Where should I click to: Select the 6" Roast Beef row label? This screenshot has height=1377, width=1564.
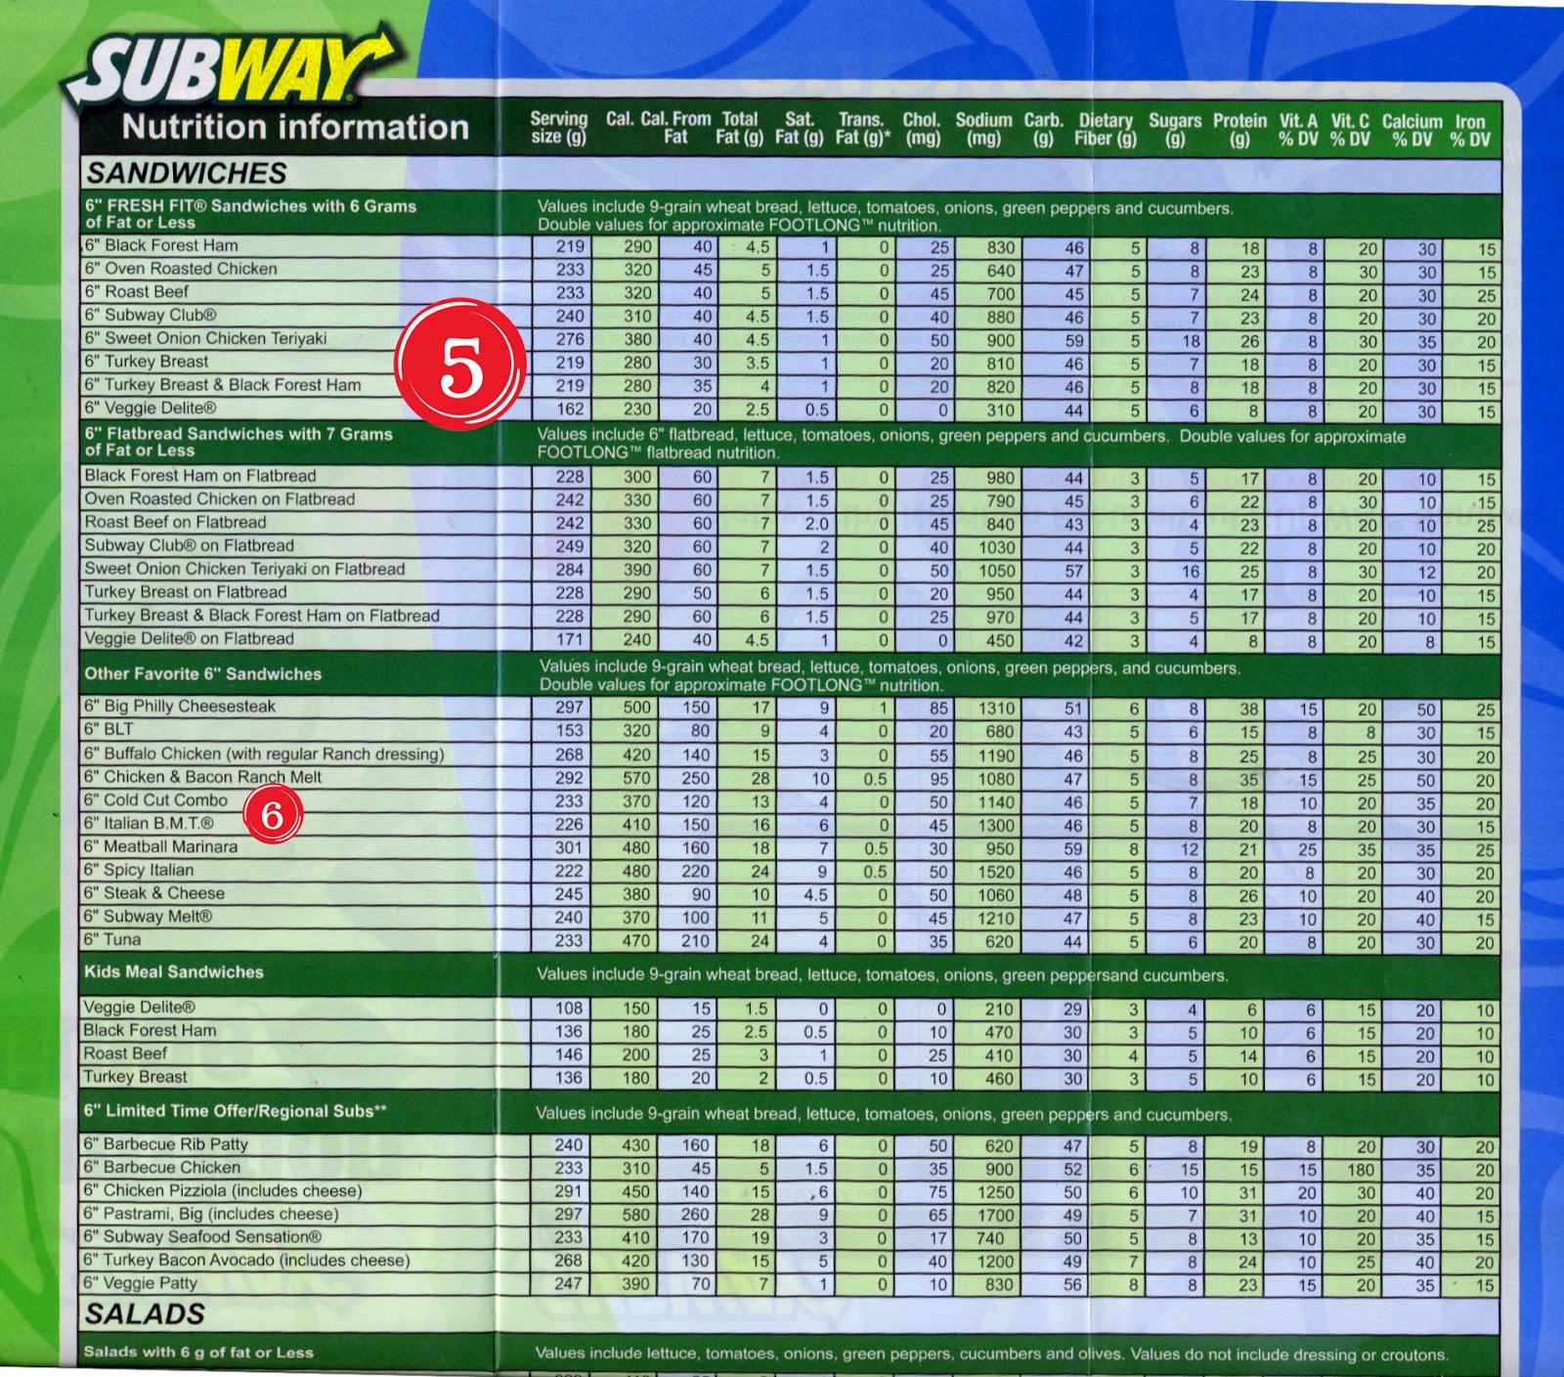pyautogui.click(x=137, y=292)
